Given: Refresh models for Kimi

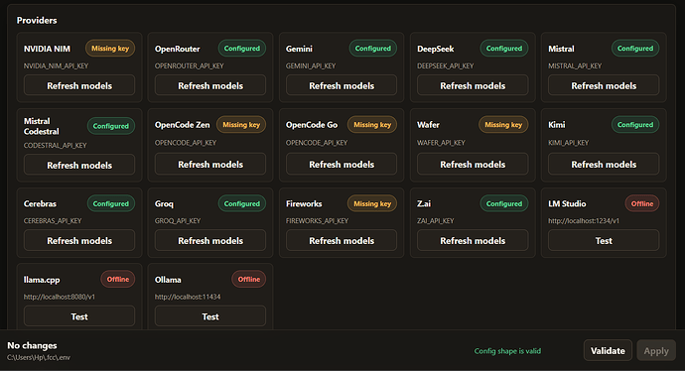Looking at the screenshot, I should pos(604,164).
